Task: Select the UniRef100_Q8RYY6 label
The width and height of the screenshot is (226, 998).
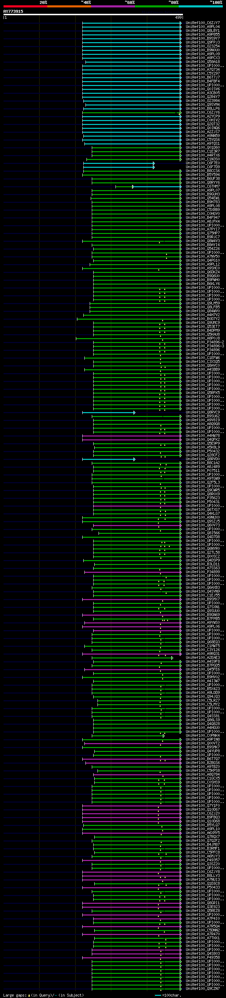Action: (202, 182)
